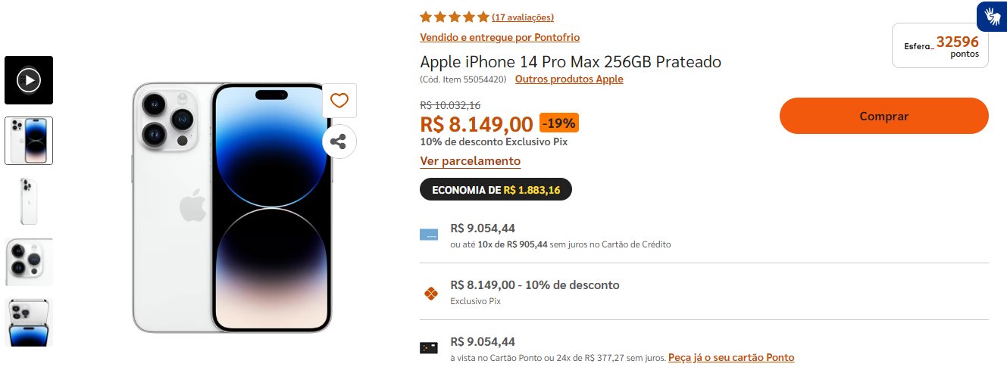Open Vendido e entregue por Pontofrio link

(500, 37)
